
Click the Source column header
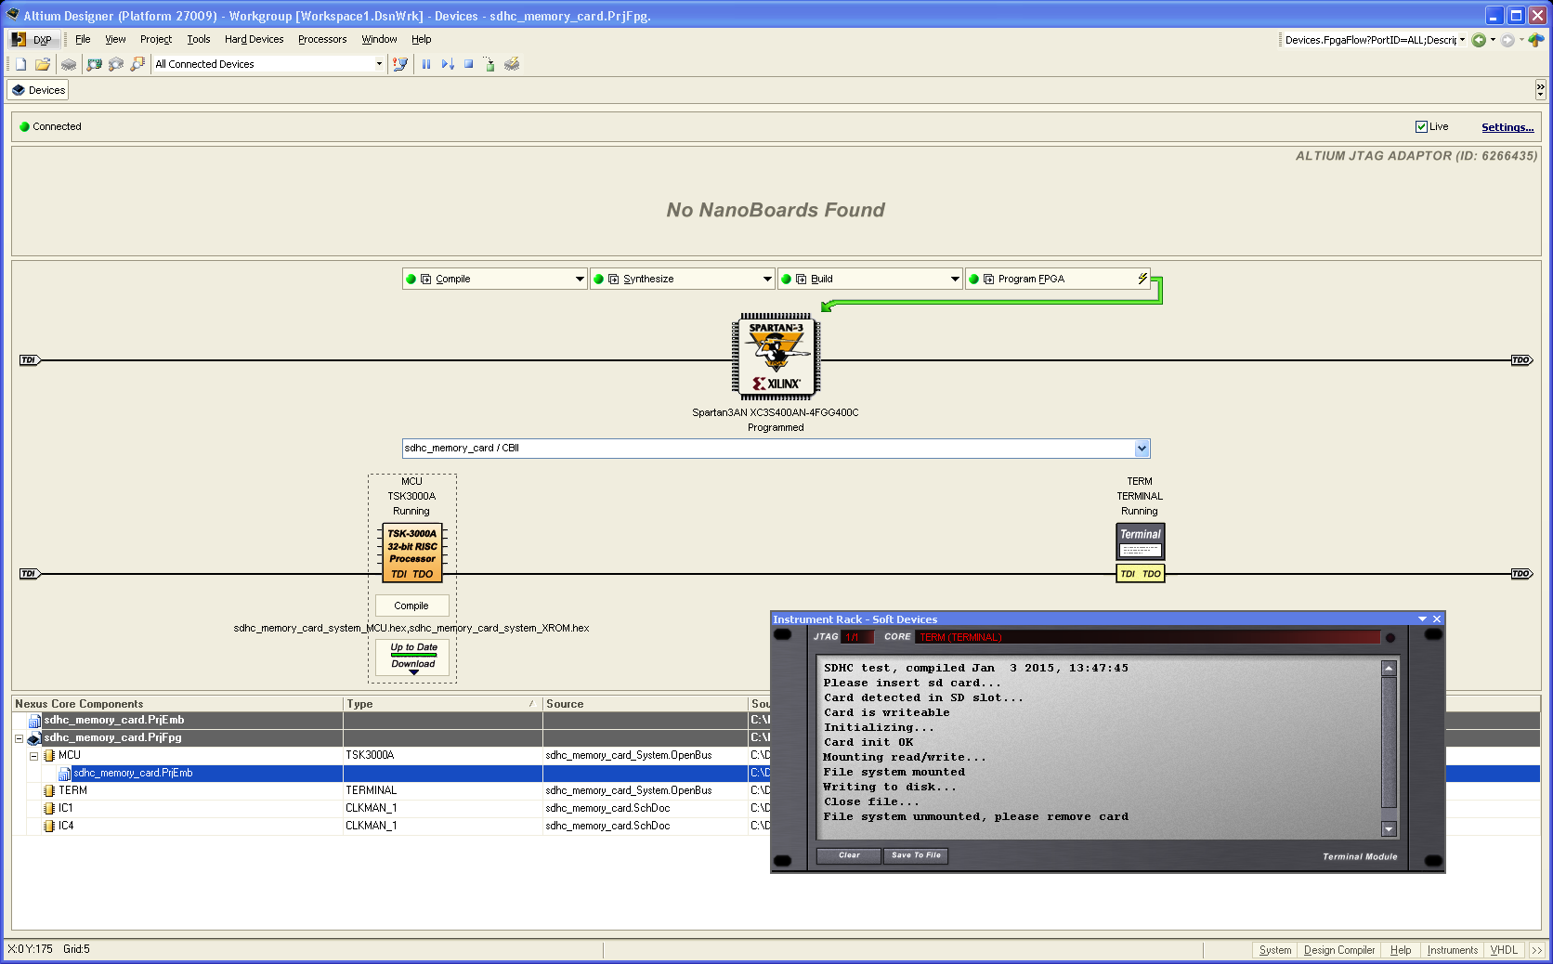tap(645, 704)
